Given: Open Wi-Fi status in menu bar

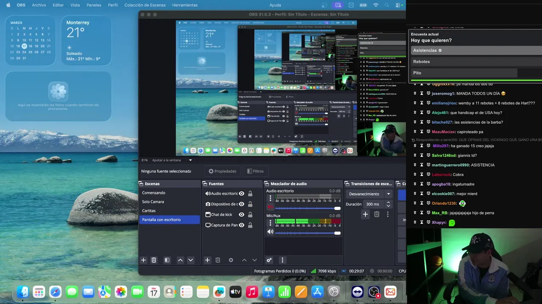Looking at the screenshot, I should point(376,5).
